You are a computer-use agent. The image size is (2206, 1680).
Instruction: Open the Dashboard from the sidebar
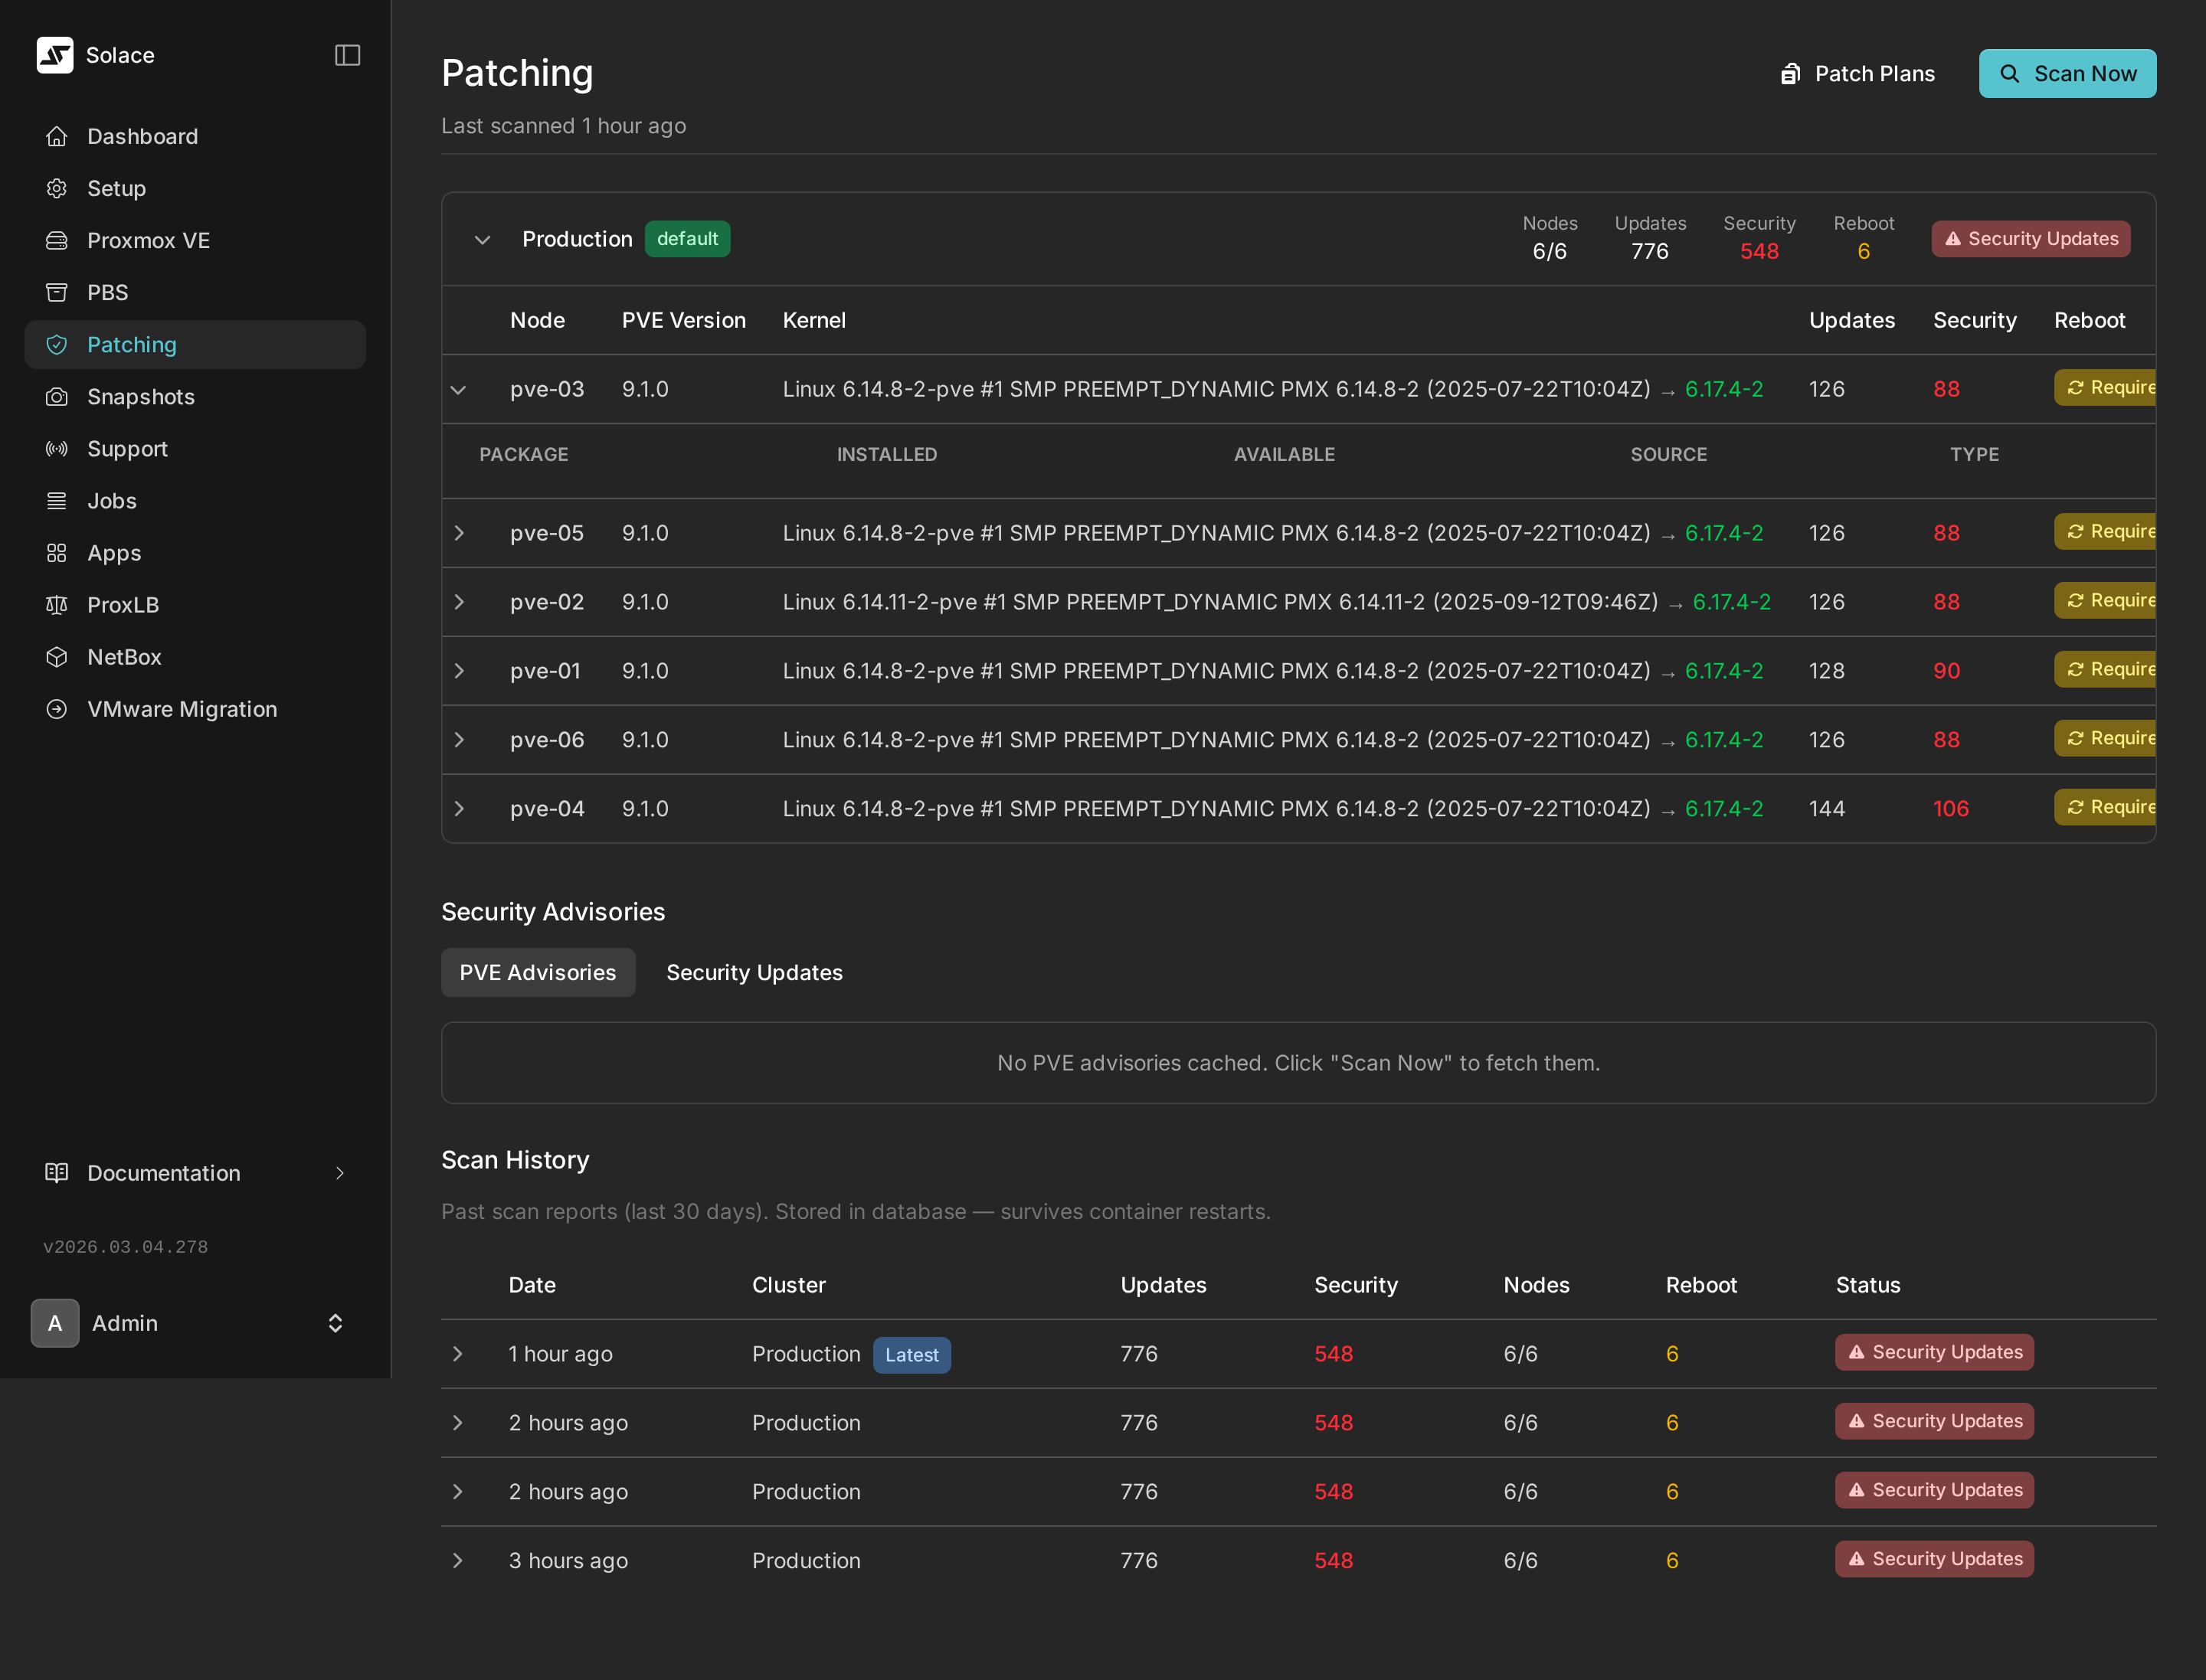(142, 136)
